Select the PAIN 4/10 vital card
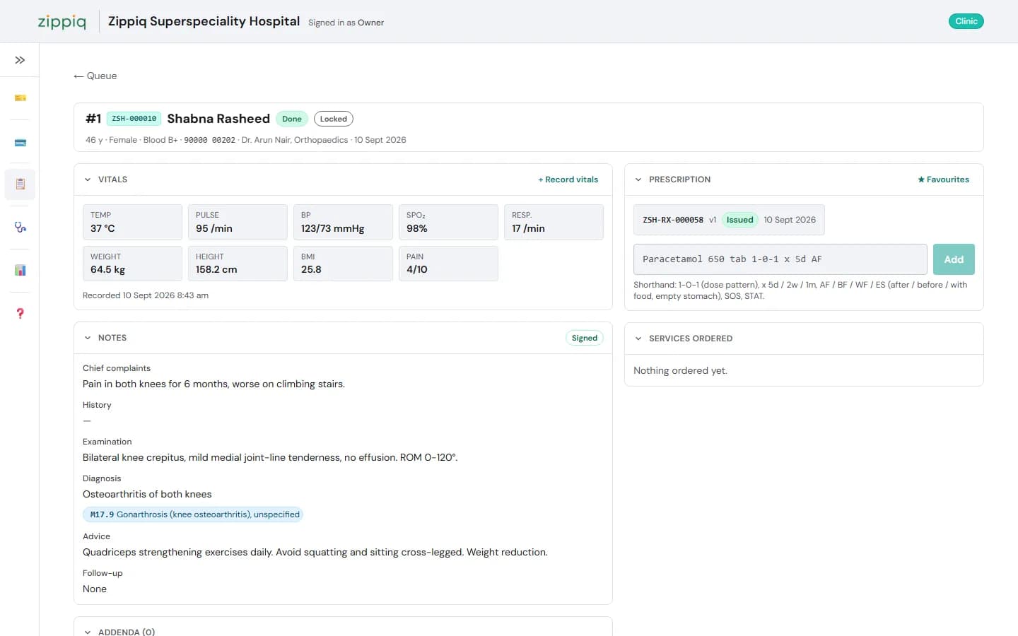1018x636 pixels. click(448, 264)
